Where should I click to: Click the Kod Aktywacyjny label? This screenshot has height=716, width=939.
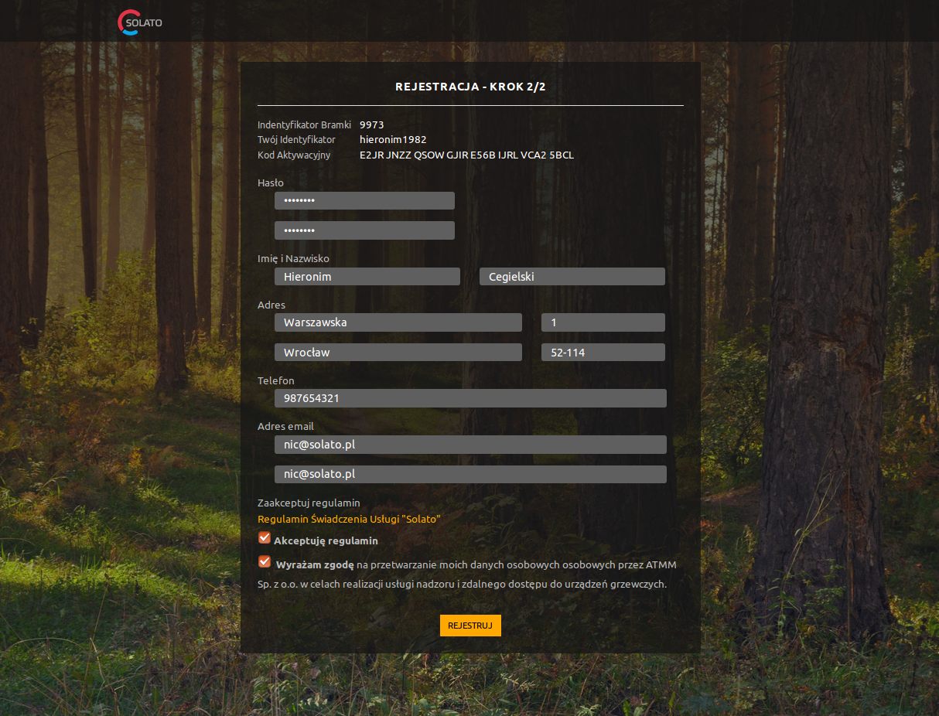[x=294, y=155]
